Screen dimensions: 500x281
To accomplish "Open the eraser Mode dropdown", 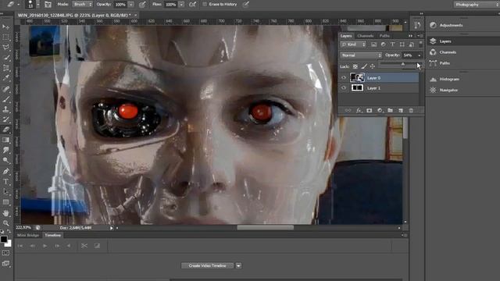I will coord(83,5).
